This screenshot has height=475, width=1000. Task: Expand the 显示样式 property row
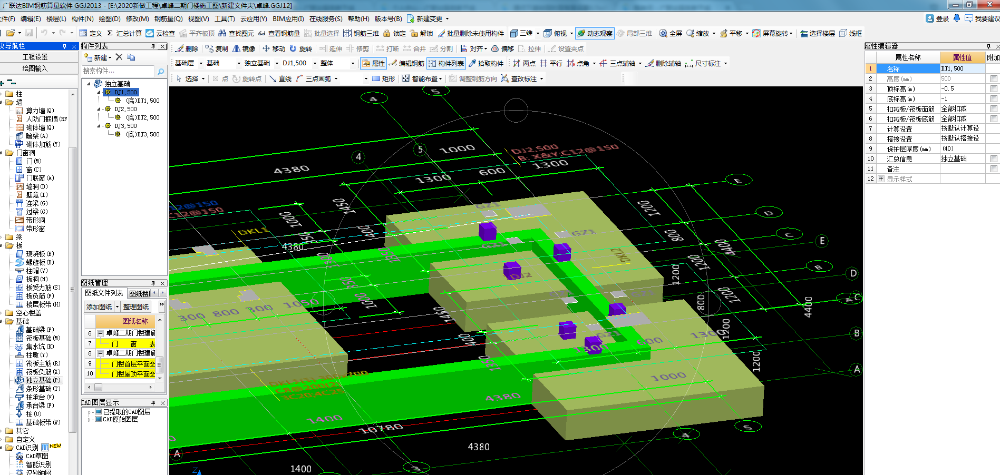coord(881,179)
